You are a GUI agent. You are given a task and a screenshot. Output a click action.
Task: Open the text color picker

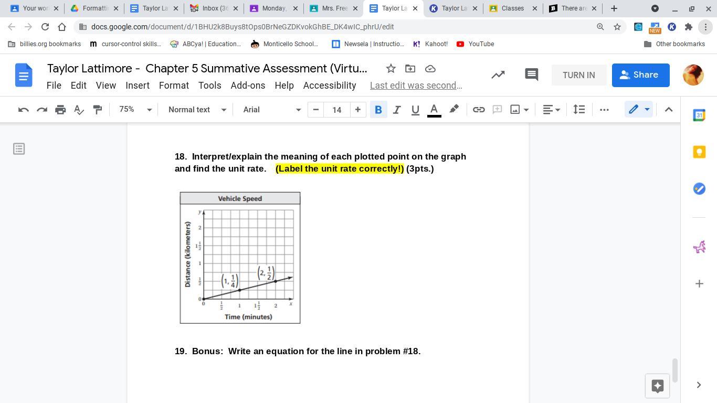(434, 110)
